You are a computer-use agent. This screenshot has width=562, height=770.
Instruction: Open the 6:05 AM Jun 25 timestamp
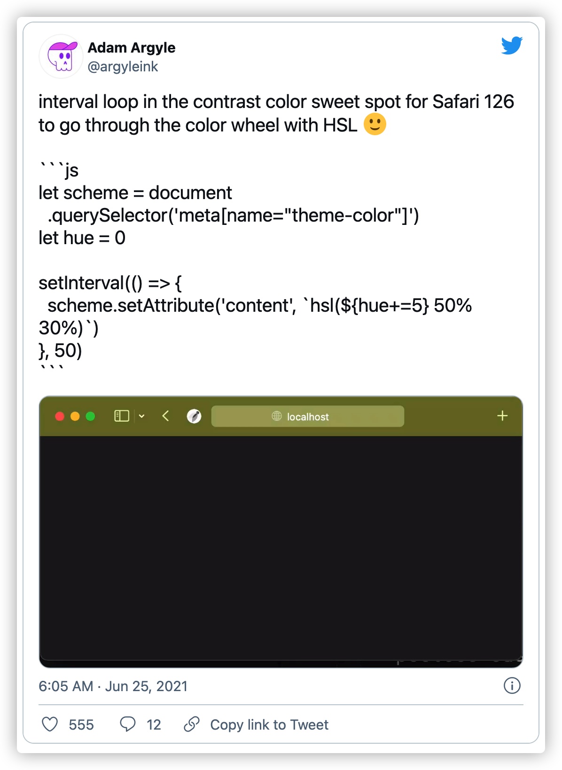click(113, 686)
